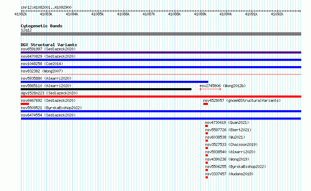Open dgv1528n223 (Sedlazeck2020) label
The width and height of the screenshot is (311, 191).
(49, 93)
